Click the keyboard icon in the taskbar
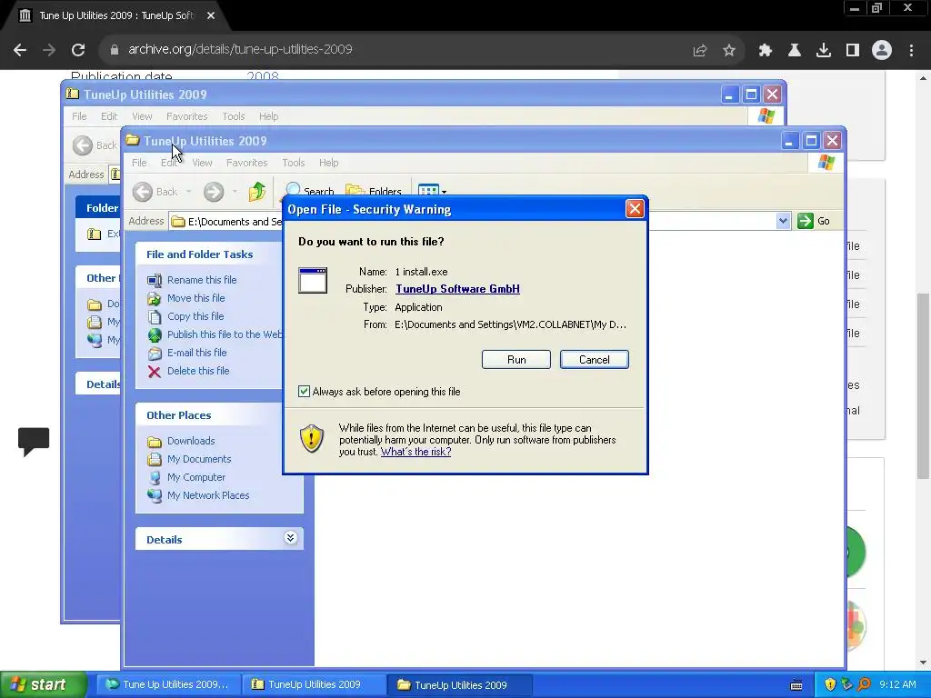The image size is (931, 698). [796, 685]
